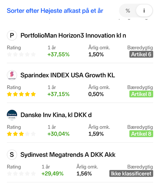Image resolution: width=160 pixels, height=183 pixels.
Task: Tap the Danske Invest logo icon
Action: click(12, 115)
